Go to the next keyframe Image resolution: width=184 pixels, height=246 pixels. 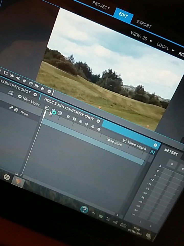[x=60, y=113]
